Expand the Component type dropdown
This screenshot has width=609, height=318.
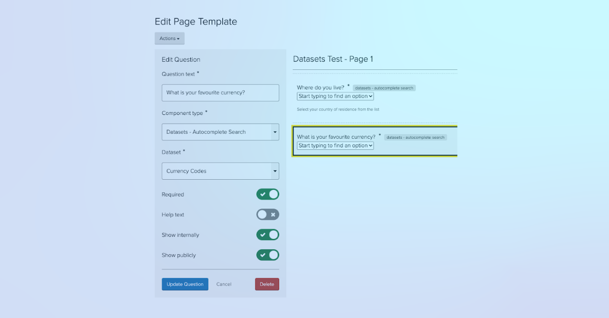coord(220,132)
